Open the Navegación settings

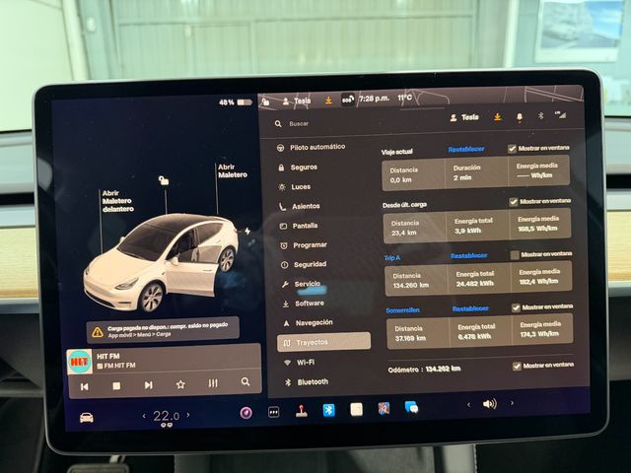[309, 322]
